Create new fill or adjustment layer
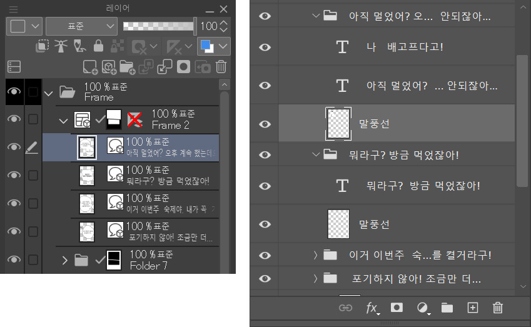 (423, 308)
